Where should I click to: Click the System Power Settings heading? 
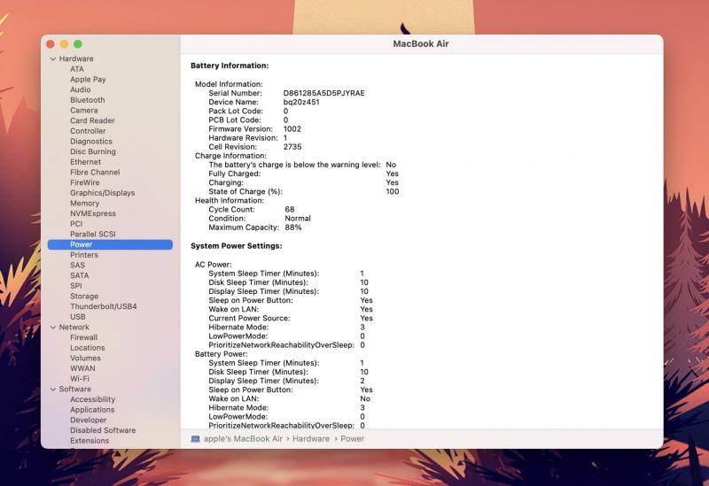[237, 246]
